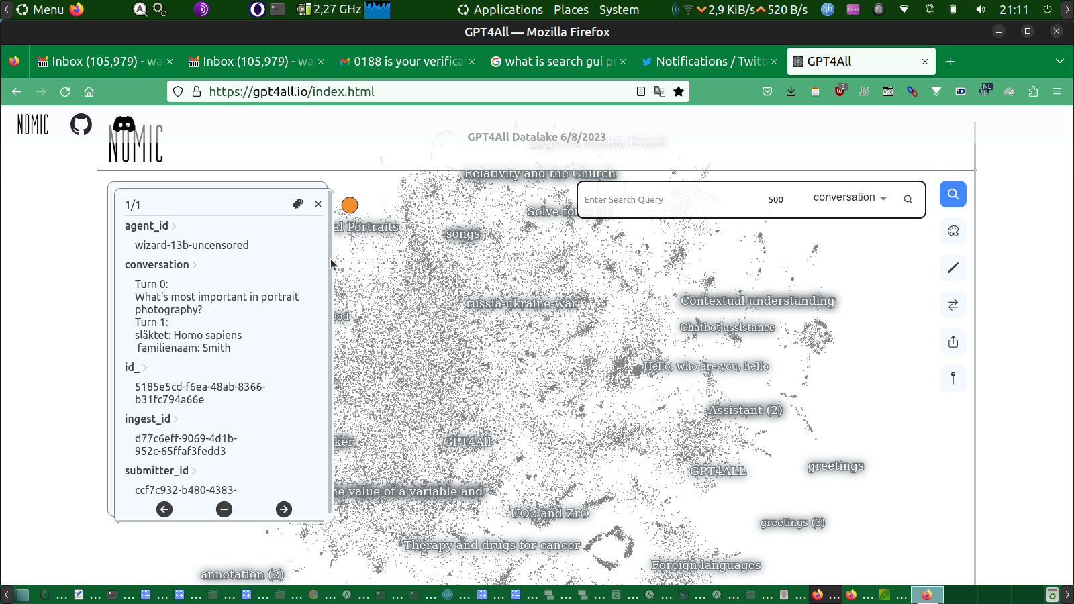Close the data point info card
Image resolution: width=1074 pixels, height=604 pixels.
tap(318, 204)
